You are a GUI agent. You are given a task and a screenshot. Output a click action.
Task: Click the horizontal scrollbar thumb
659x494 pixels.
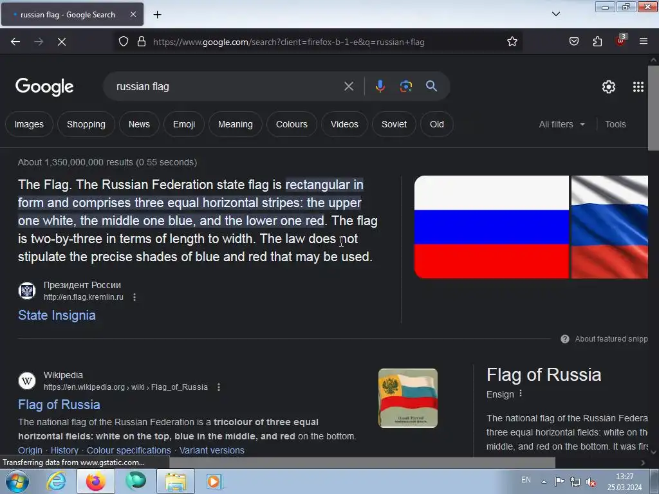click(362, 462)
